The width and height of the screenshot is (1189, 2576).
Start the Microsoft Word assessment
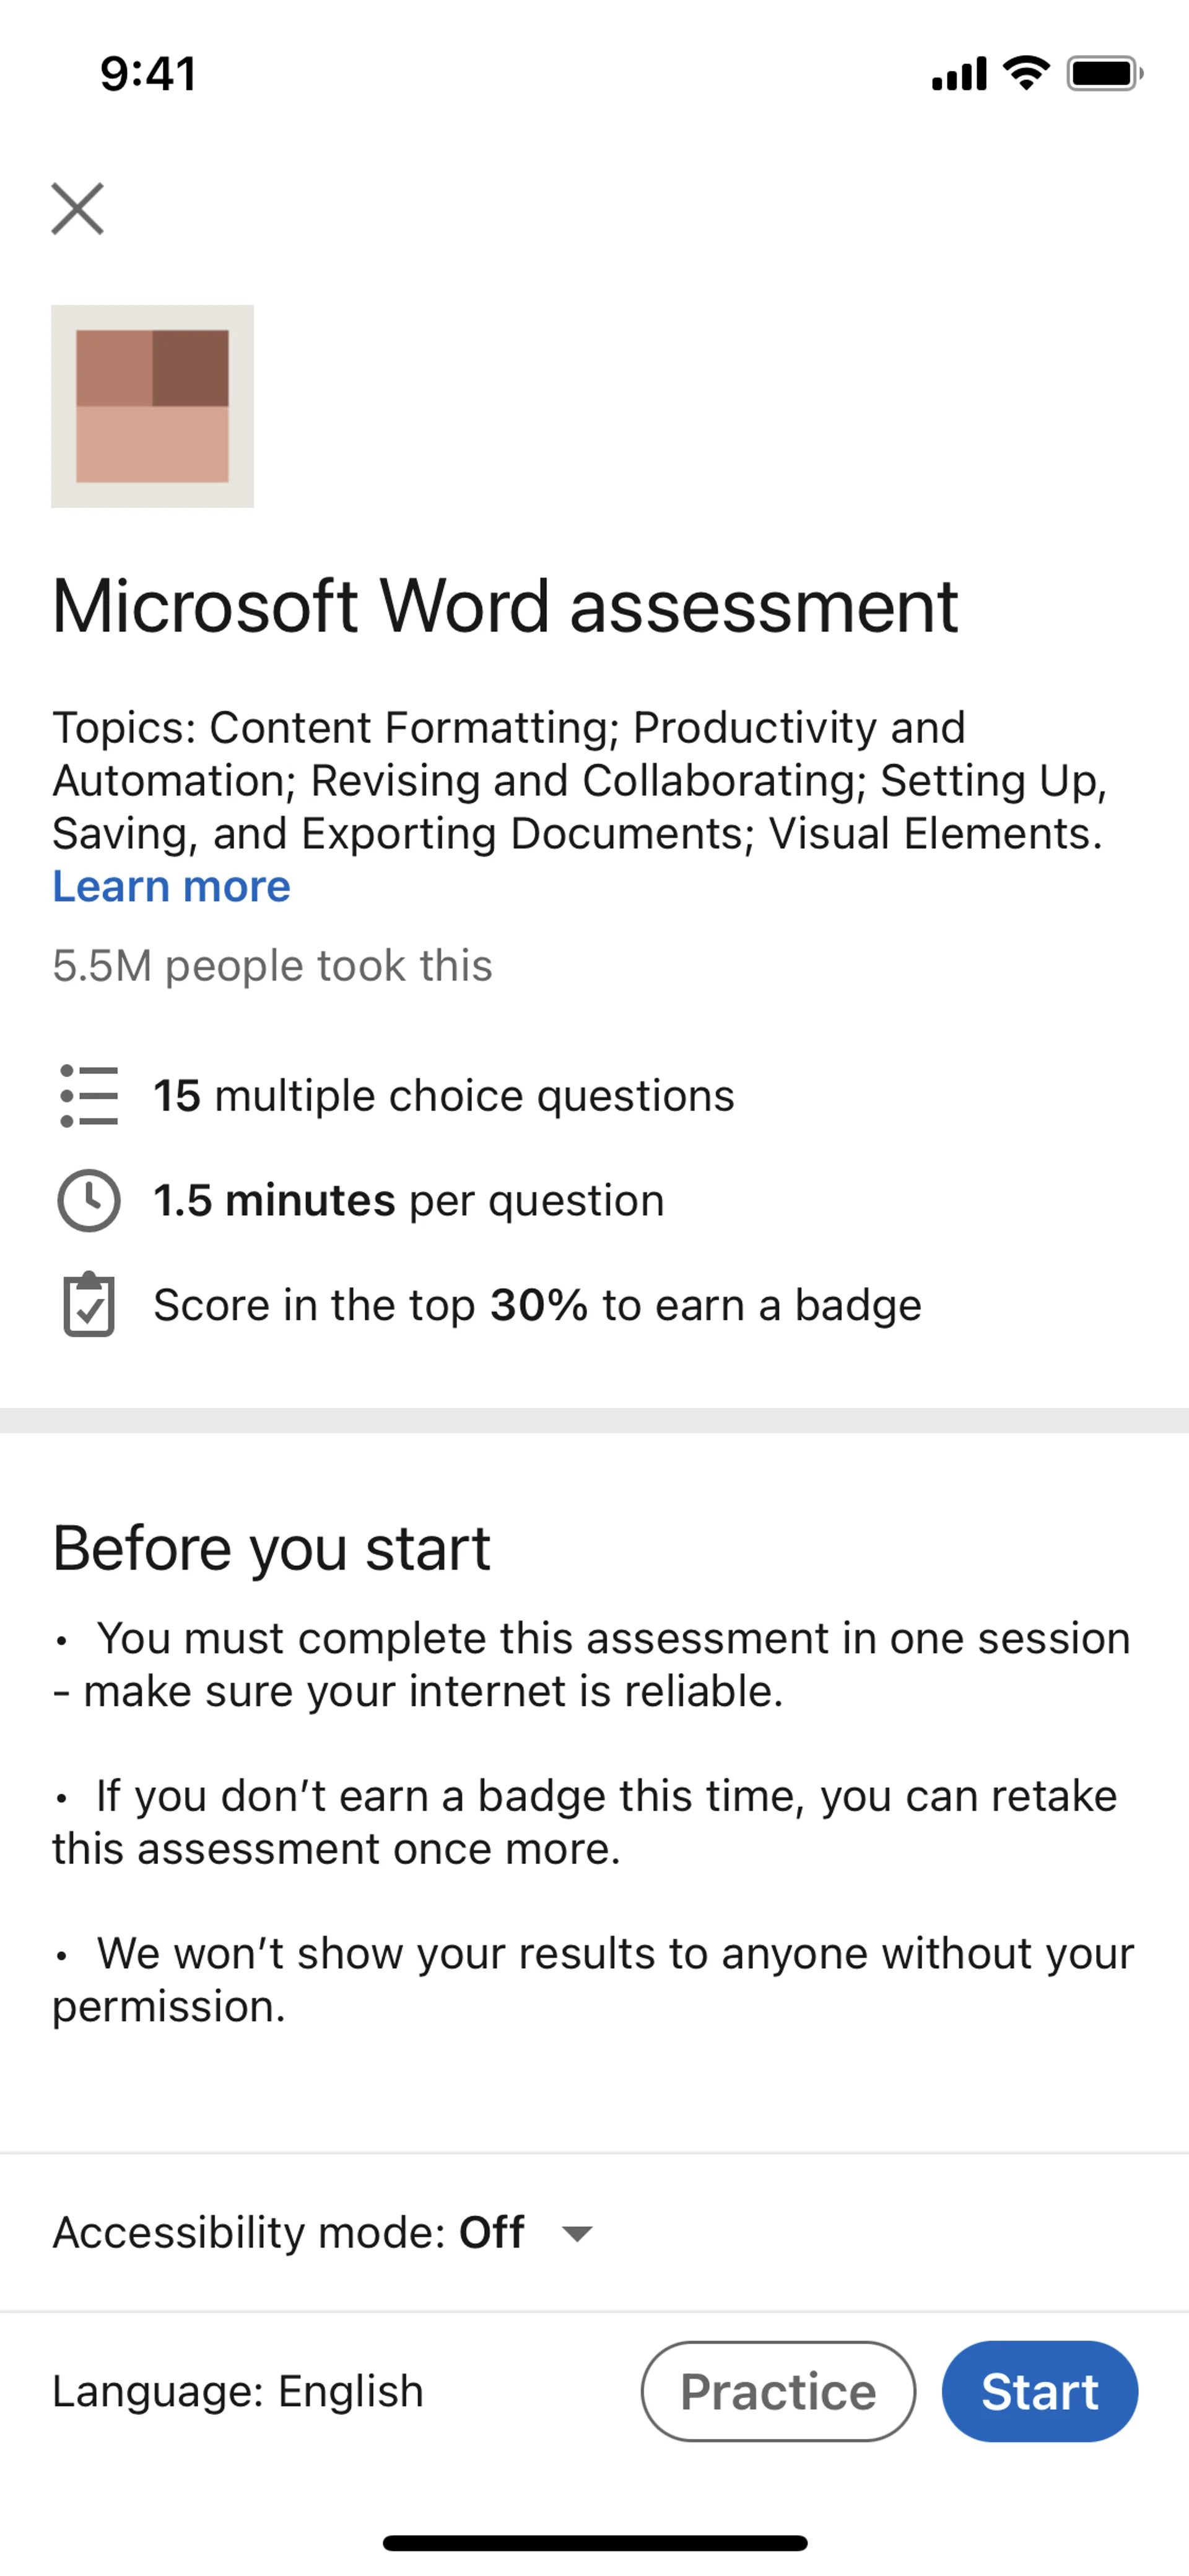[x=1039, y=2391]
